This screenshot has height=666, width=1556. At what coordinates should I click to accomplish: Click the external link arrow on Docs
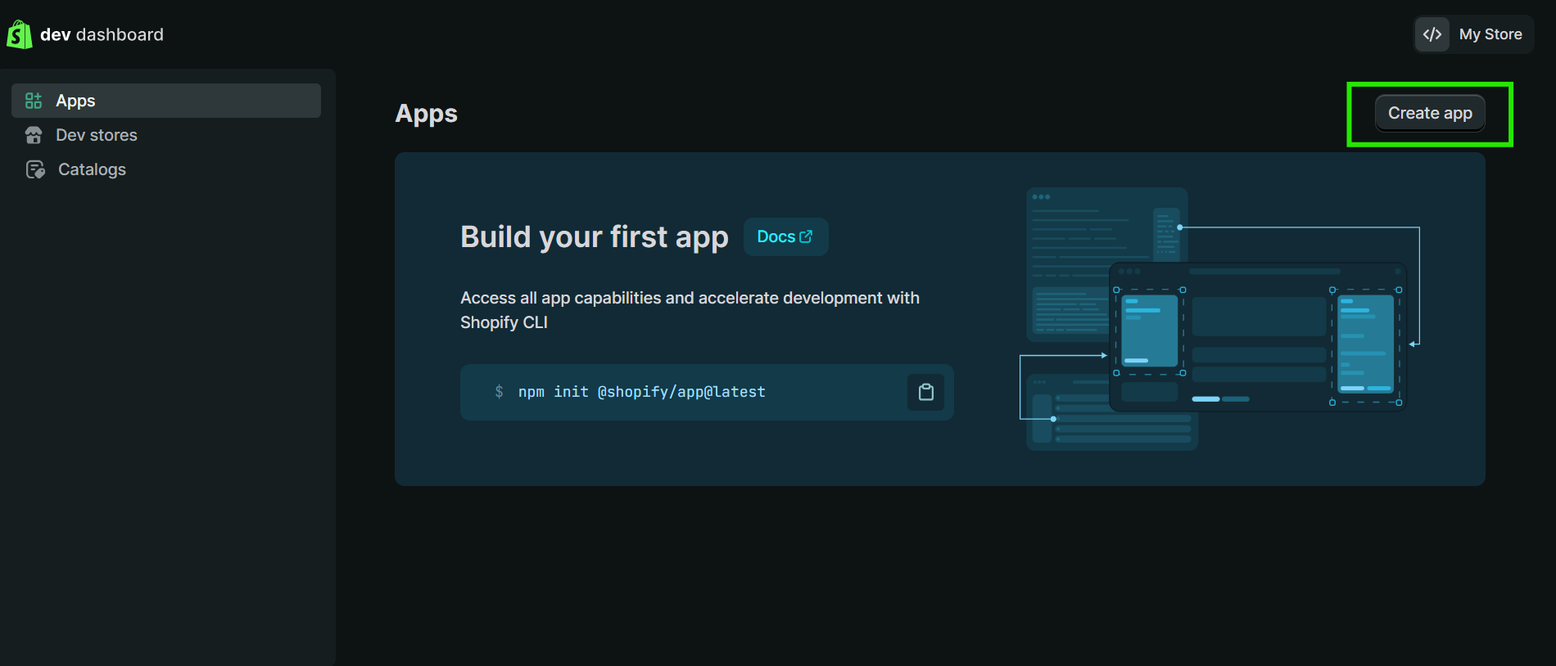(806, 236)
